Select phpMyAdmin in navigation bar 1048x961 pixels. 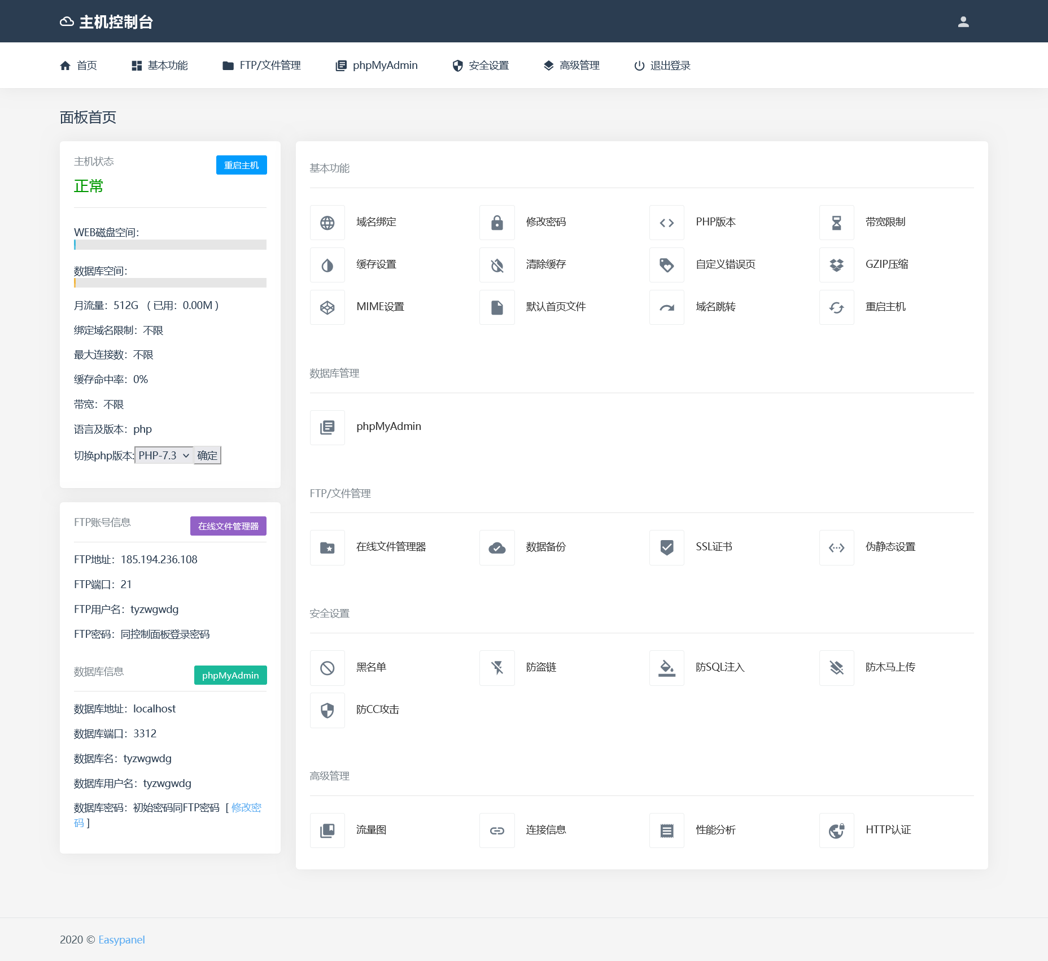[x=377, y=66]
